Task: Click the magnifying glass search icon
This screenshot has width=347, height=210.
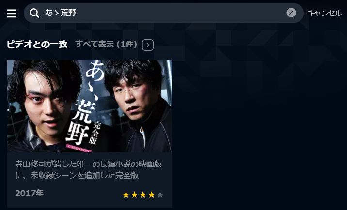Action: pos(34,13)
